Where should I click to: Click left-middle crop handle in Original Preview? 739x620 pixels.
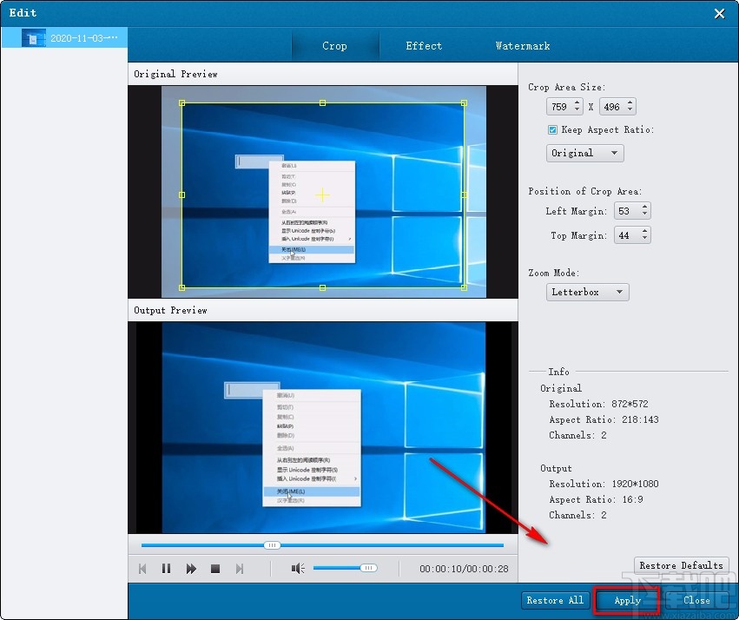(x=182, y=195)
